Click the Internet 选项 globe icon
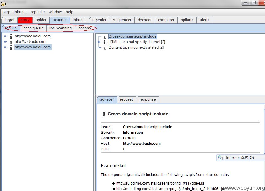265x191 pixels. (220, 158)
